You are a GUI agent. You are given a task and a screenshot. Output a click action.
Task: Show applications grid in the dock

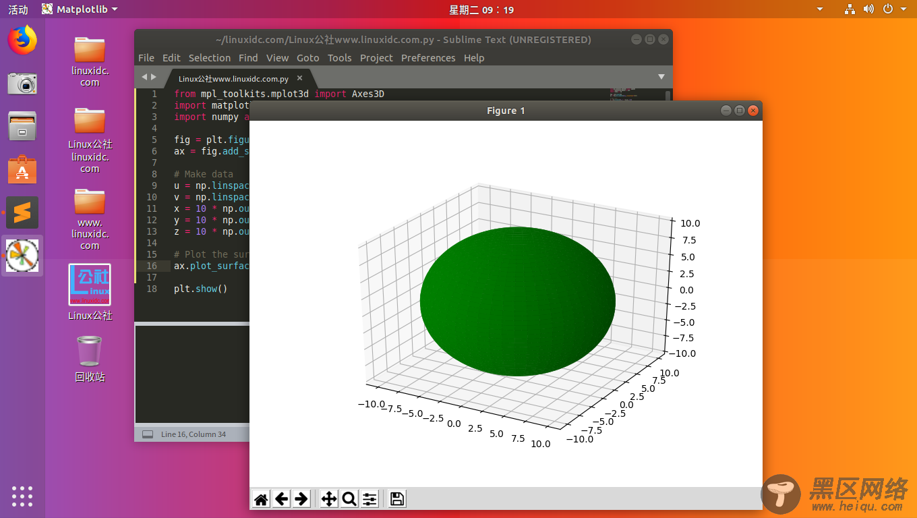[22, 496]
